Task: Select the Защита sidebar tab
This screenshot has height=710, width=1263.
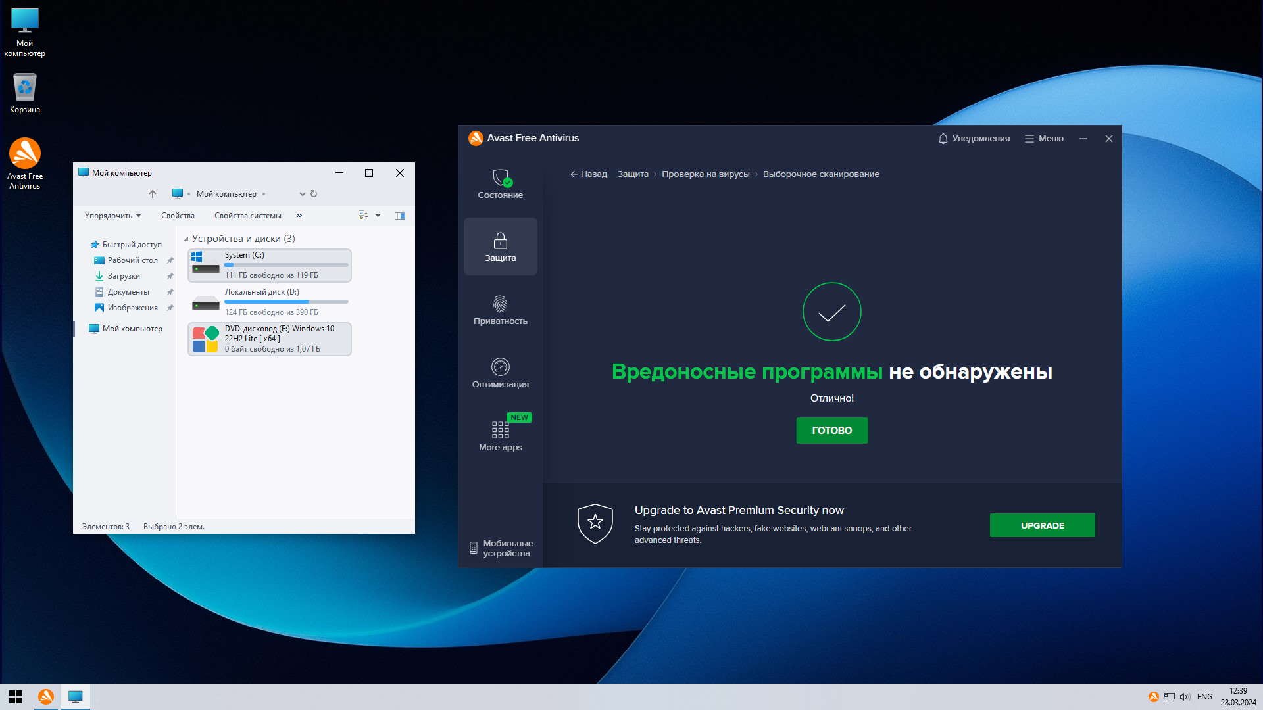Action: pos(500,247)
